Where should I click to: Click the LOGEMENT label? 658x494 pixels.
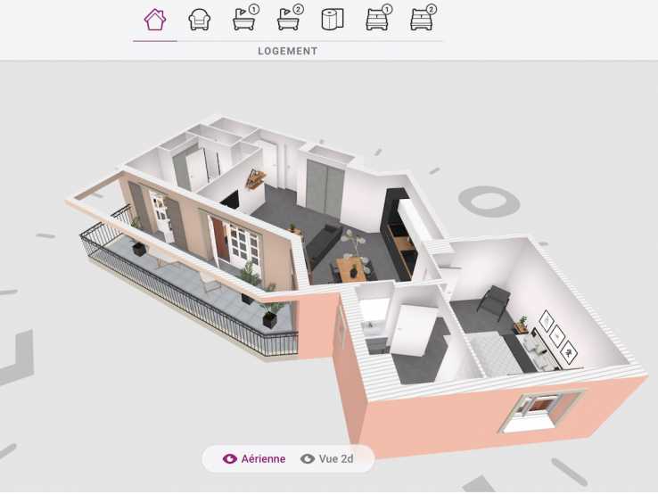[x=287, y=52]
